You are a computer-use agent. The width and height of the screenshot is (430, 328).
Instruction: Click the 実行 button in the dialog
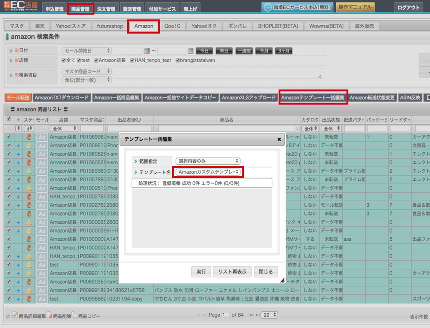click(201, 271)
